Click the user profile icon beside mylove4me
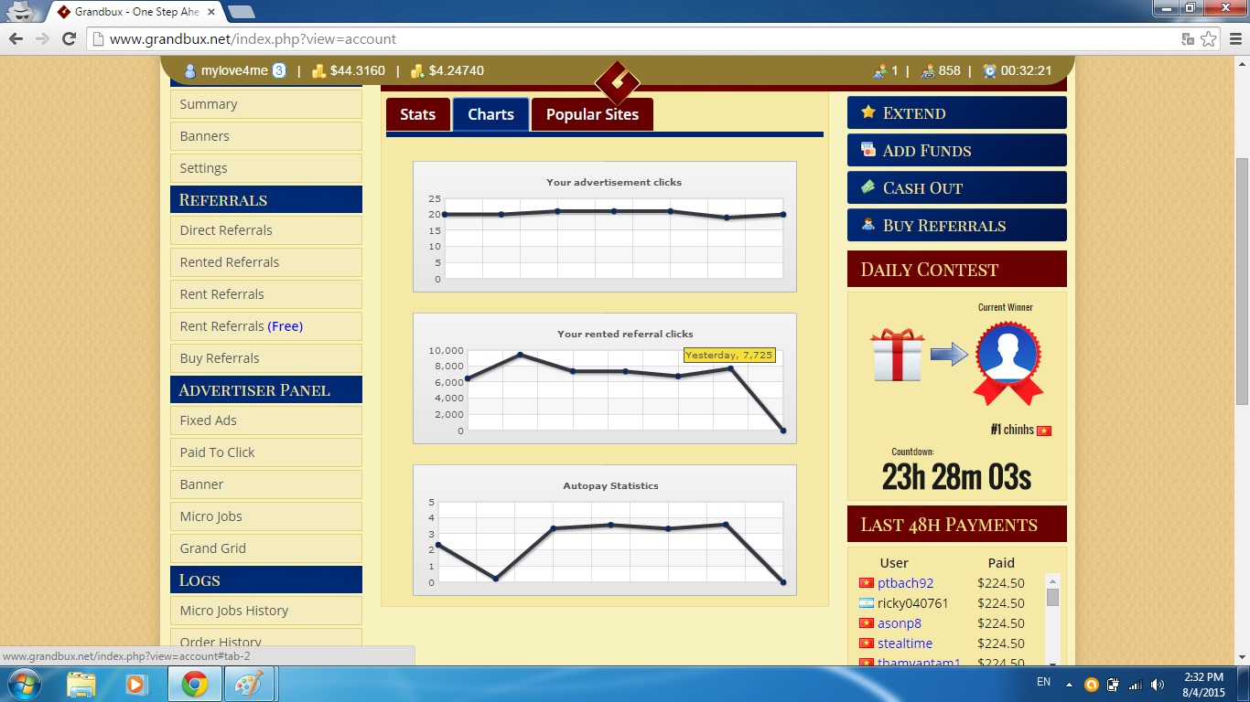The width and height of the screenshot is (1250, 702). pyautogui.click(x=190, y=71)
